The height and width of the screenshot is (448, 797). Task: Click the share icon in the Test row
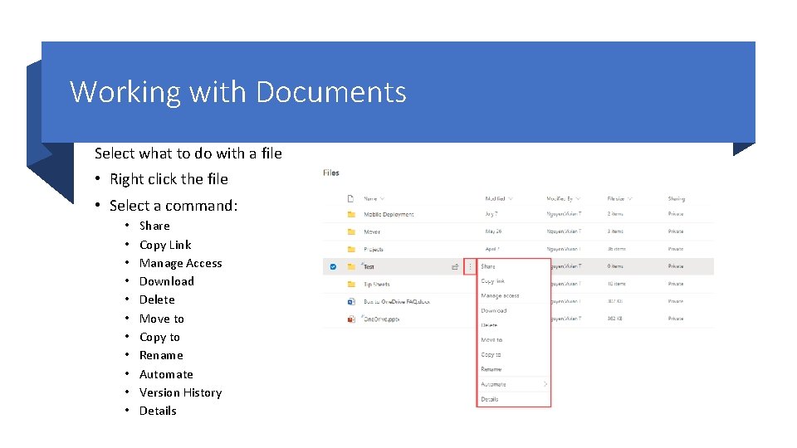click(455, 266)
